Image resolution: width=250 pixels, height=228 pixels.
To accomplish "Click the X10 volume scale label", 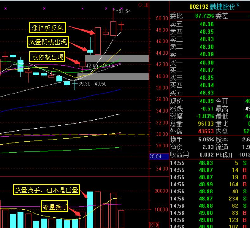I will click(154, 225).
